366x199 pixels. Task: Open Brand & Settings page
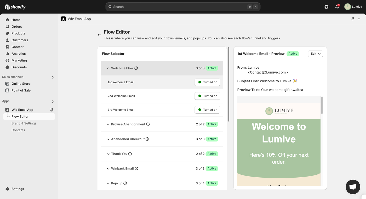click(24, 123)
